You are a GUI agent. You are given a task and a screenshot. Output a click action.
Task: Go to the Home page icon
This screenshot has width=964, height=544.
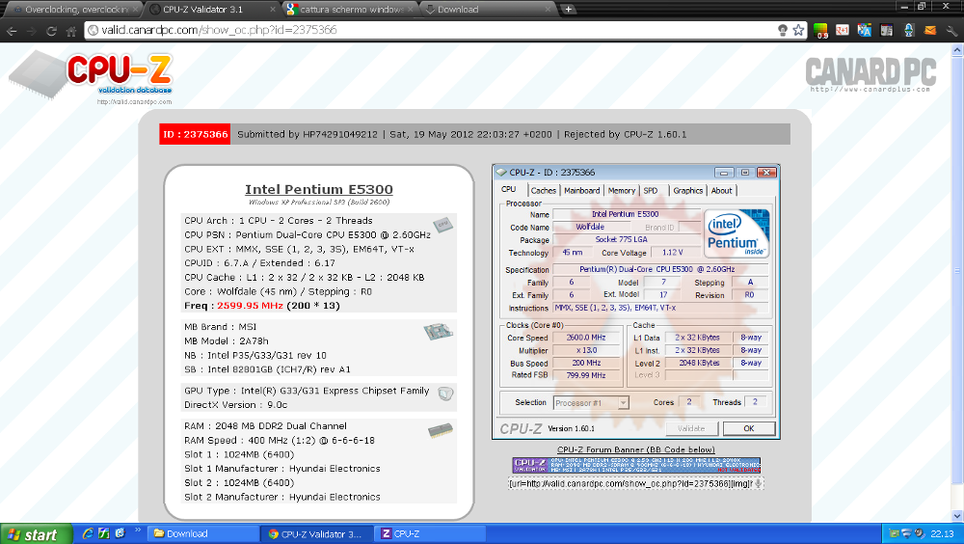[x=71, y=30]
